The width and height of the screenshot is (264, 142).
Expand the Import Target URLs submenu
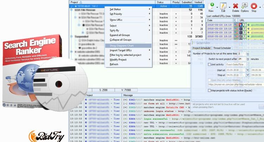(x=130, y=50)
